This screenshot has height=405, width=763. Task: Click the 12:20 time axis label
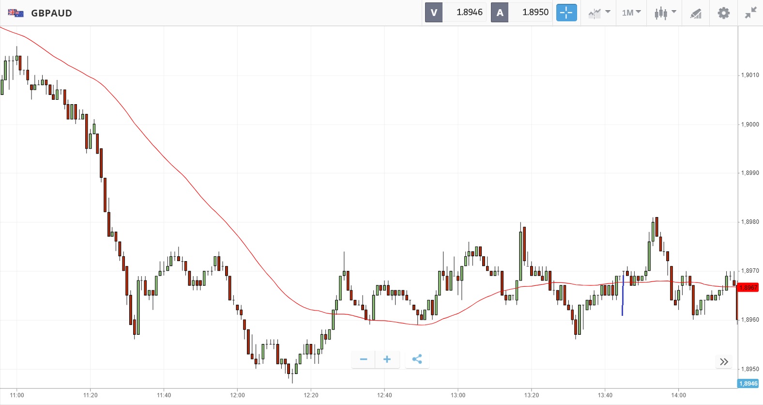tap(311, 395)
